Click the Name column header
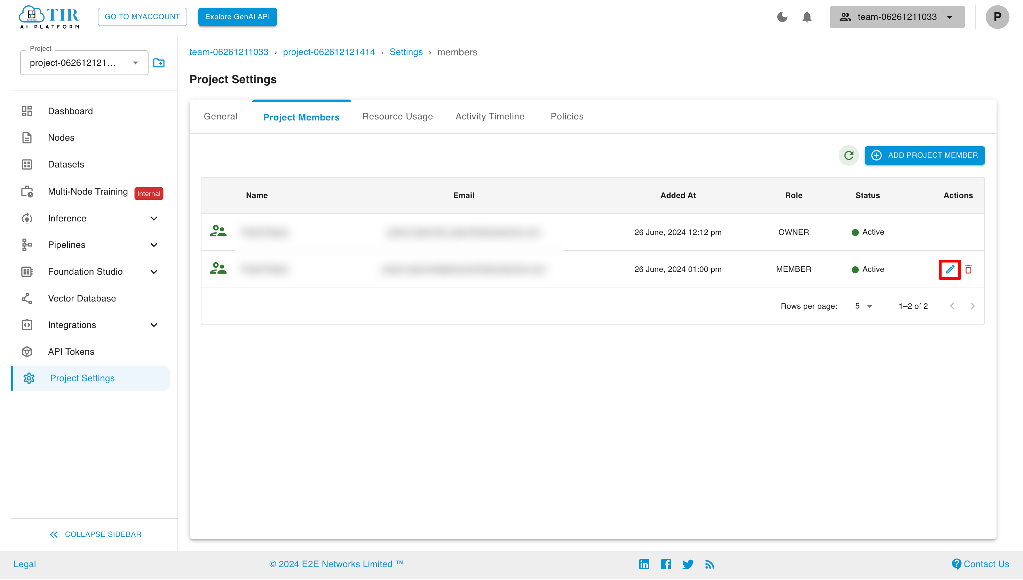This screenshot has height=580, width=1023. click(257, 195)
